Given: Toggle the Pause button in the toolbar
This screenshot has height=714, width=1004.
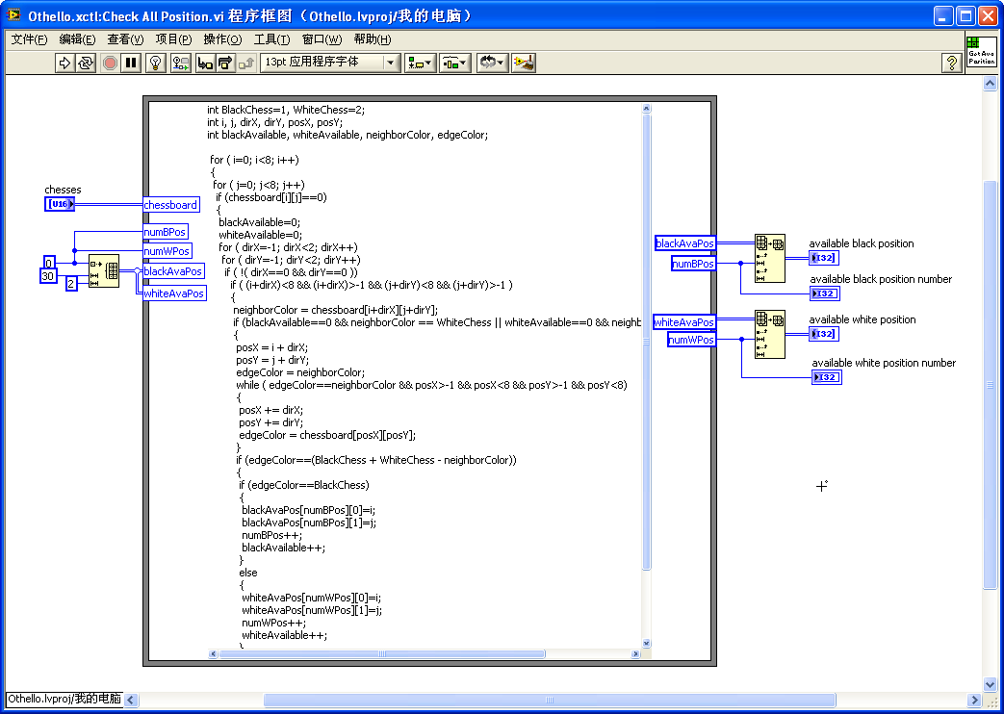Looking at the screenshot, I should [x=132, y=63].
